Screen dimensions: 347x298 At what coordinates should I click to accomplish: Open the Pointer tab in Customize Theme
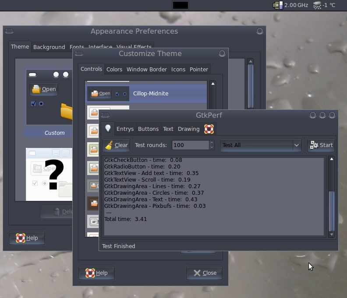(x=199, y=70)
